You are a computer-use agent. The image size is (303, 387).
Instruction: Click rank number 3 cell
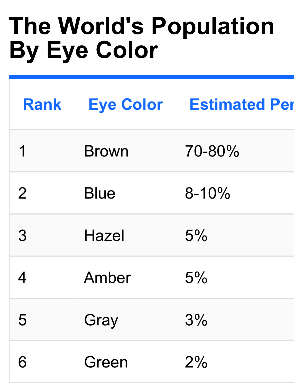[x=22, y=235]
